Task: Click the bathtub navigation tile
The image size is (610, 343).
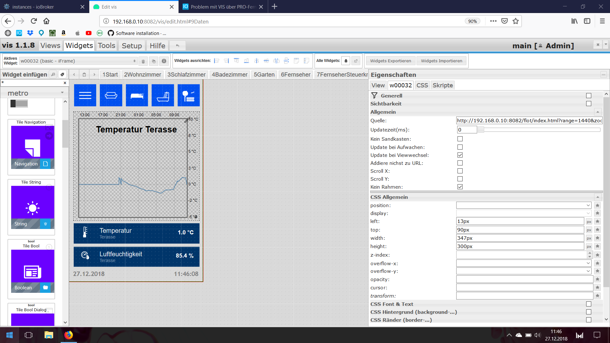Action: (163, 95)
